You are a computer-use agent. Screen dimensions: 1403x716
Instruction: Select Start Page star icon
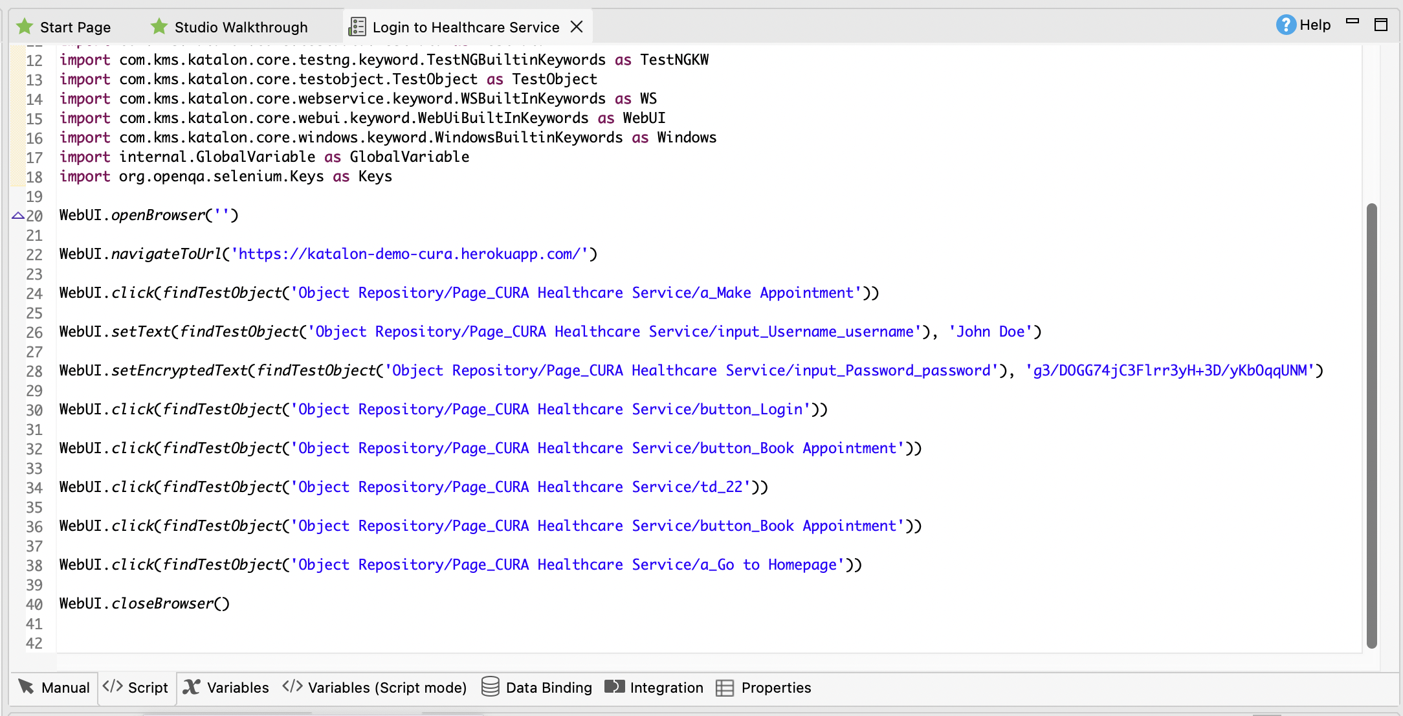click(x=25, y=27)
